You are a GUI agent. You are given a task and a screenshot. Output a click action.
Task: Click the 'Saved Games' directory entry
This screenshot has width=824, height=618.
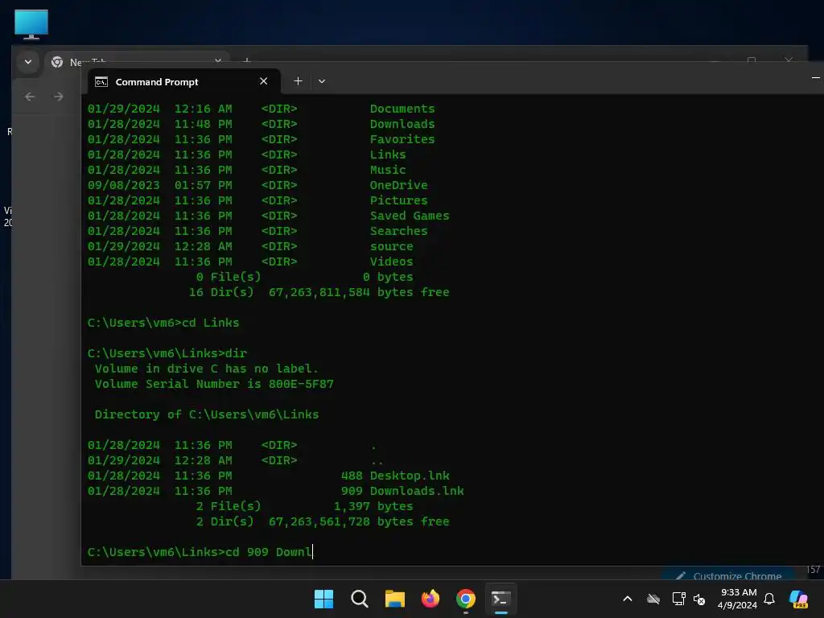(410, 216)
